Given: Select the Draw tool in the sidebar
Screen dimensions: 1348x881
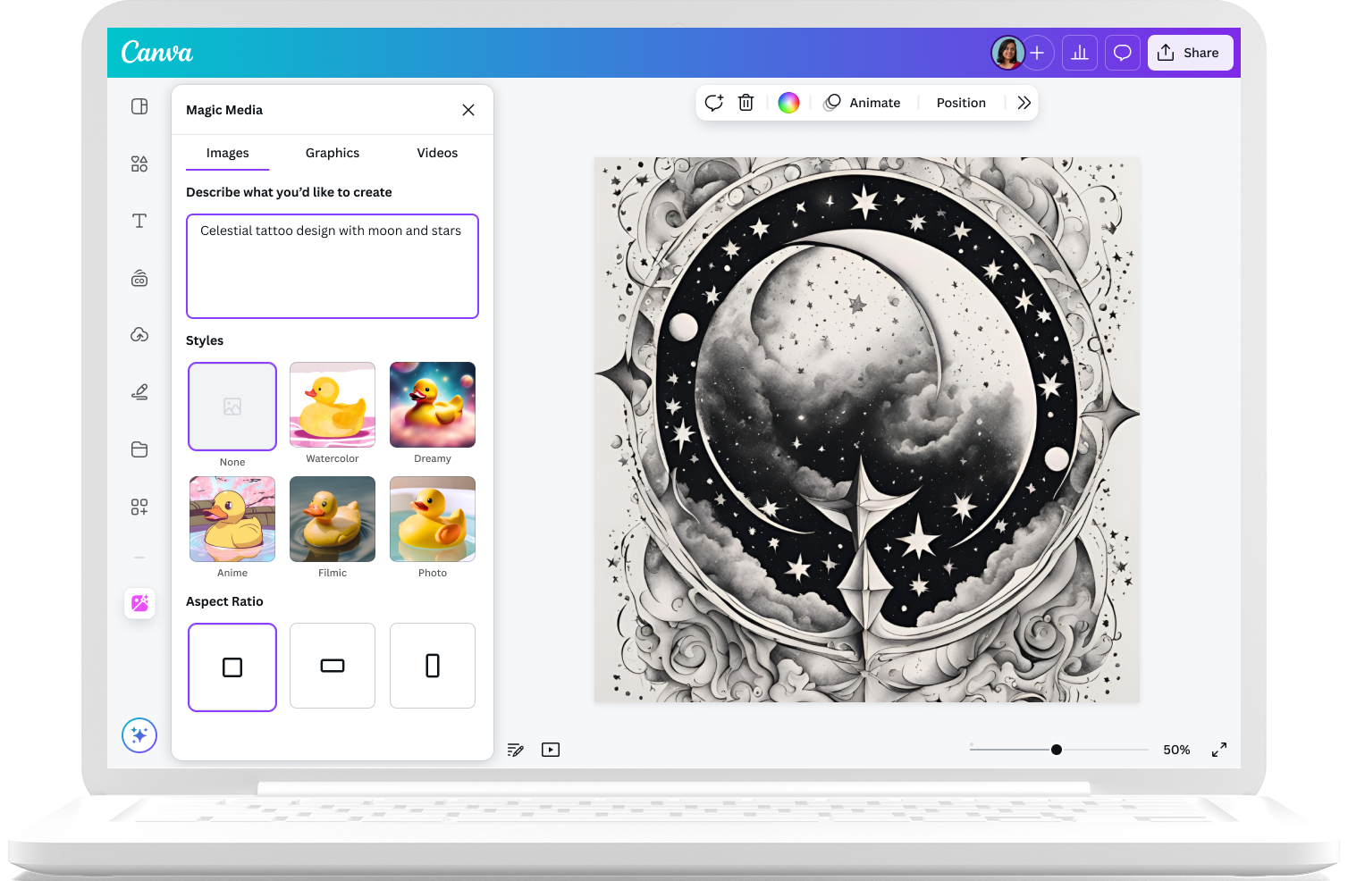Looking at the screenshot, I should (139, 391).
